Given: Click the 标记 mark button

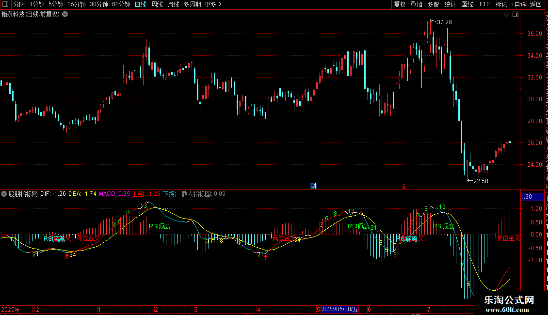Looking at the screenshot, I should click(501, 4).
